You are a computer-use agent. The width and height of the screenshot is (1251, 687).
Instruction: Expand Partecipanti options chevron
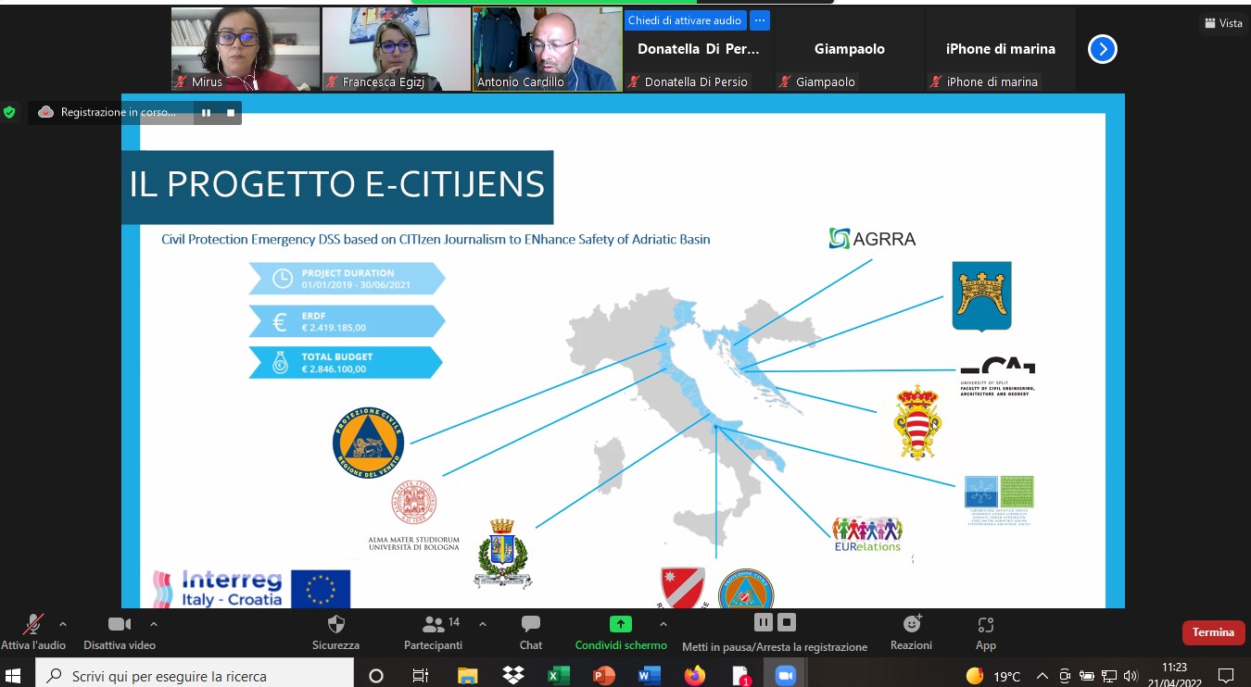482,623
